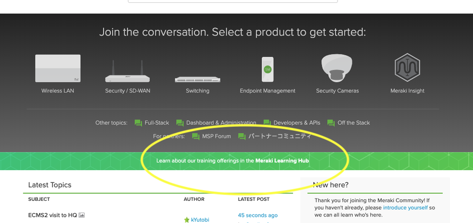View author kYutobi's profile
This screenshot has width=473, height=223.
coord(200,220)
